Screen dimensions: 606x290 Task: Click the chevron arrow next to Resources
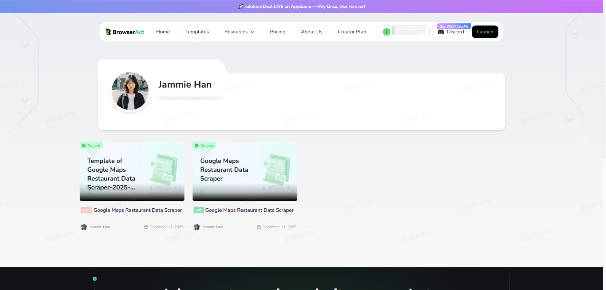click(x=252, y=32)
